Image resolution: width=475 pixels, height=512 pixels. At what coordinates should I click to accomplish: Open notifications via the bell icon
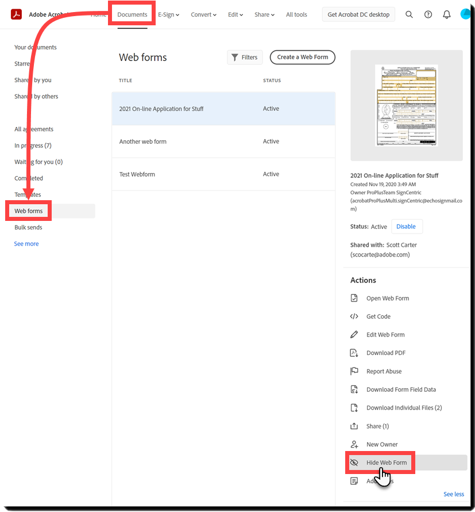tap(446, 14)
